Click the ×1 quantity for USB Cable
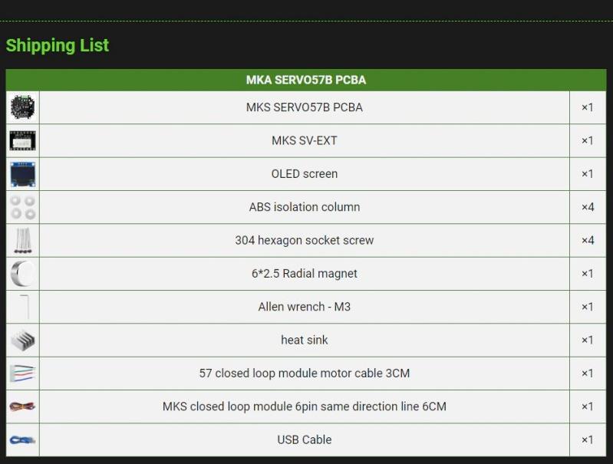Image resolution: width=613 pixels, height=464 pixels. coord(588,439)
